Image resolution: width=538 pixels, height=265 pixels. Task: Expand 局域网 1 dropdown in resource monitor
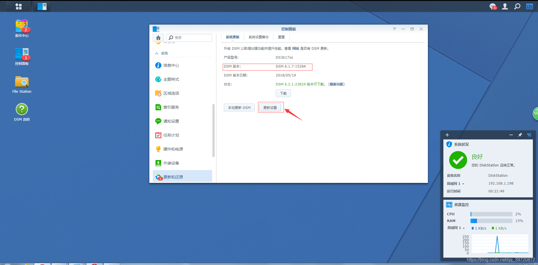(456, 228)
